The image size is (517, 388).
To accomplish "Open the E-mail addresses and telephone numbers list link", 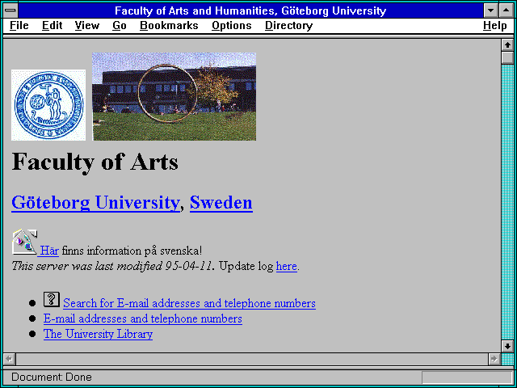I will click(143, 318).
